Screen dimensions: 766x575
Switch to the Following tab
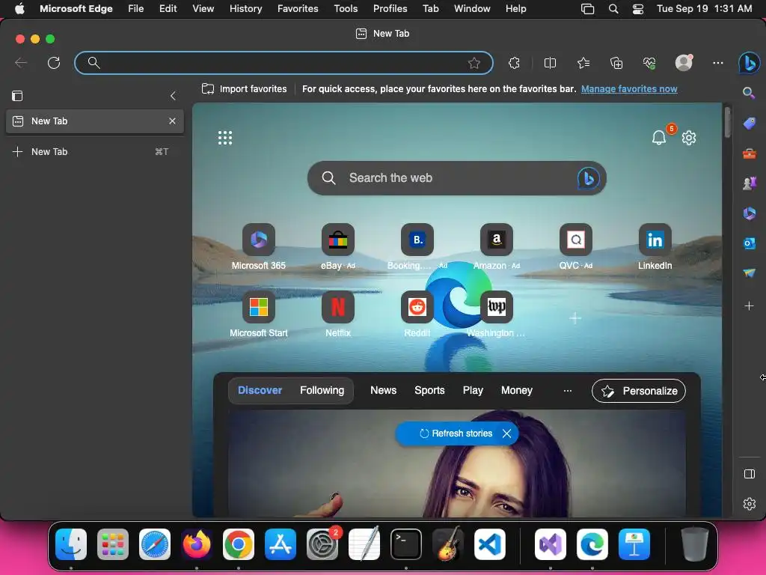coord(322,390)
